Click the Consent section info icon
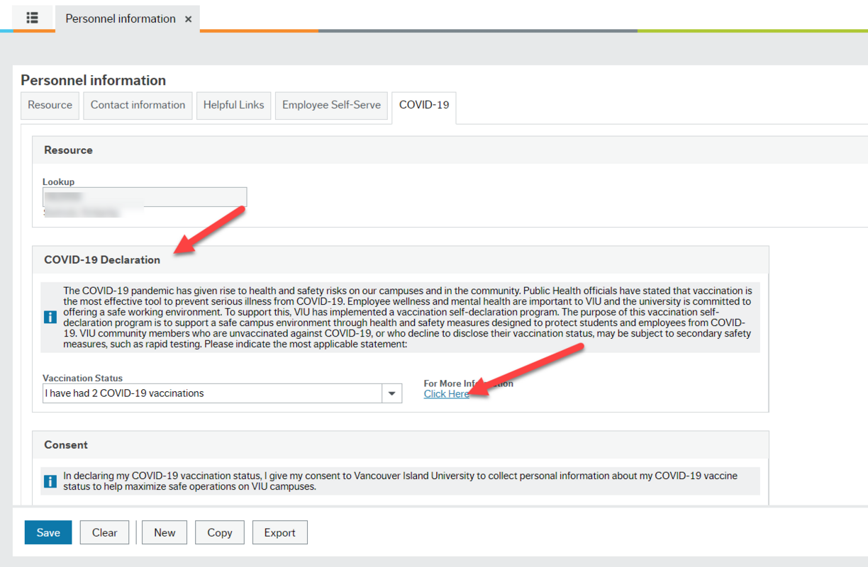Viewport: 868px width, 567px height. click(x=50, y=481)
